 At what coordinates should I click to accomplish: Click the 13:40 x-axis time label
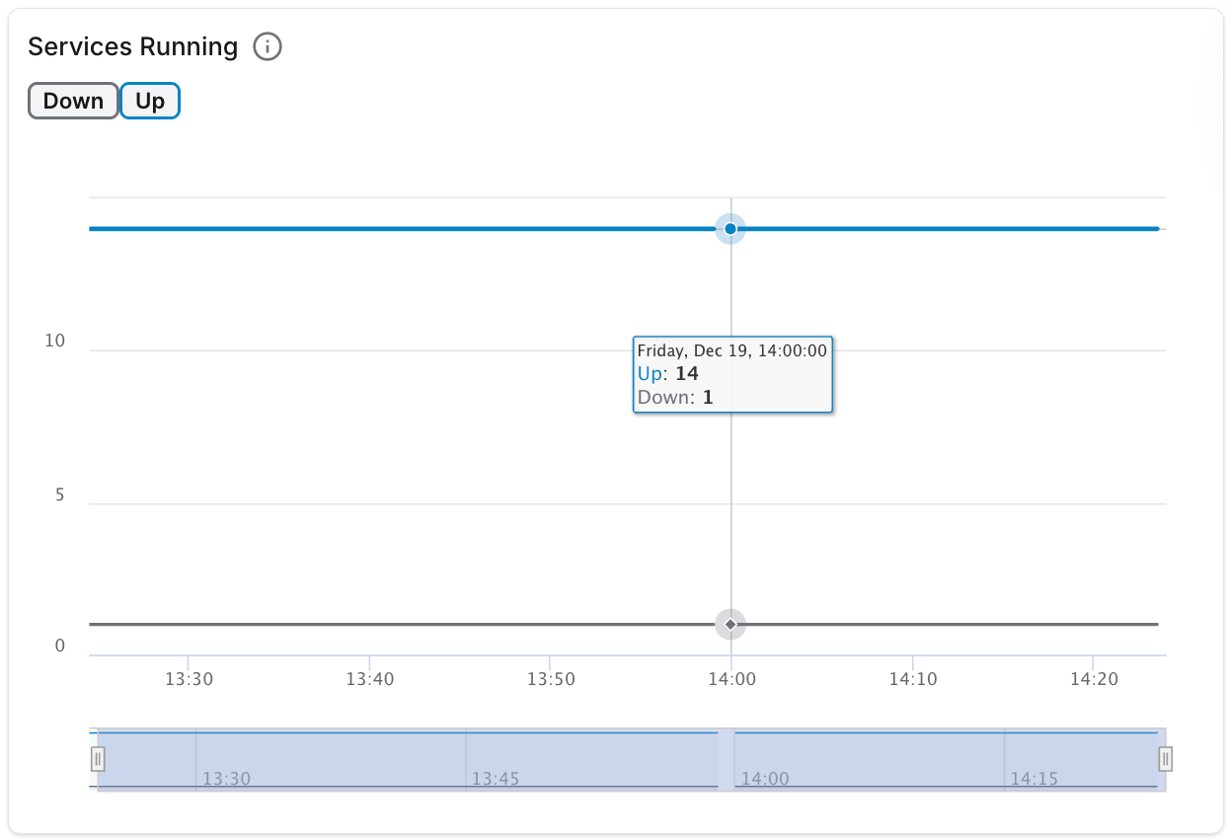tap(369, 679)
